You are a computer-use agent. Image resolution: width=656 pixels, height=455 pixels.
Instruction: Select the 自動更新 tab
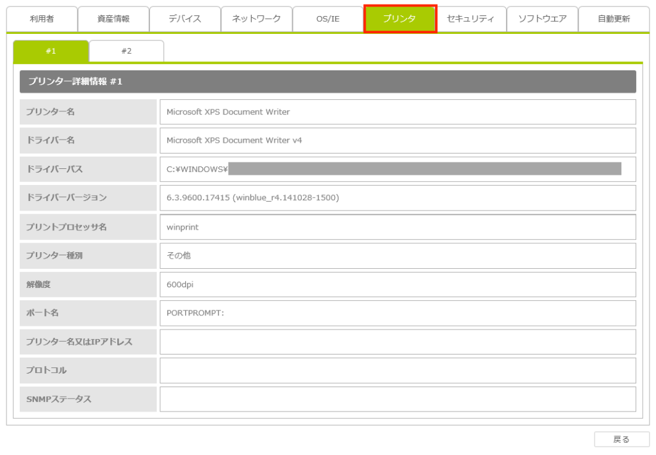[614, 19]
